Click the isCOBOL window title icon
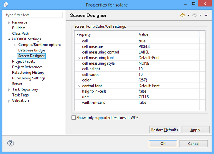Viewport: 214px width, 154px height. (x=5, y=5)
